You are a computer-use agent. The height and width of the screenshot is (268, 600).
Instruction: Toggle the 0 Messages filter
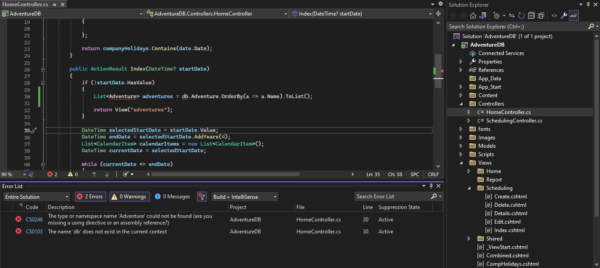pyautogui.click(x=173, y=197)
